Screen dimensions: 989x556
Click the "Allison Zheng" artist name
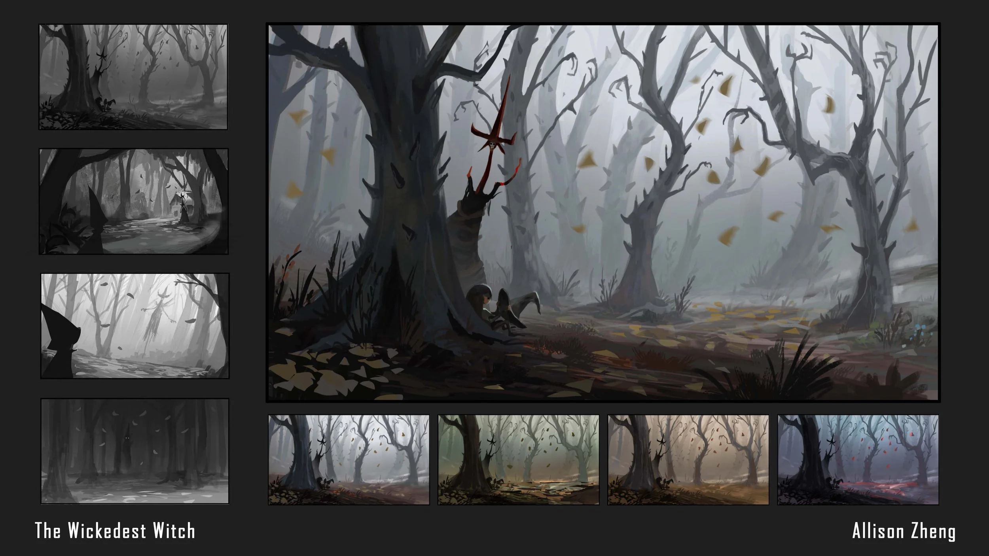904,531
